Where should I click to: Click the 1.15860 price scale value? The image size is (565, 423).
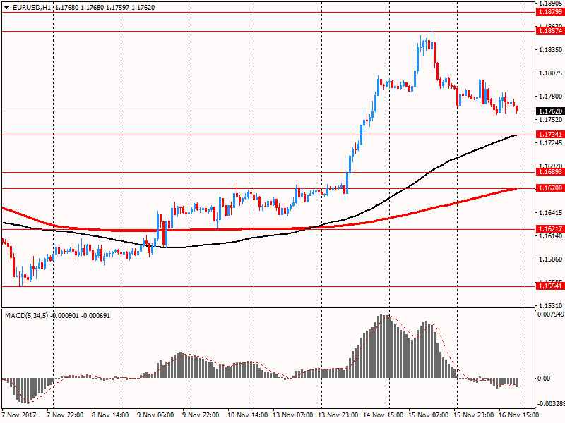click(550, 259)
